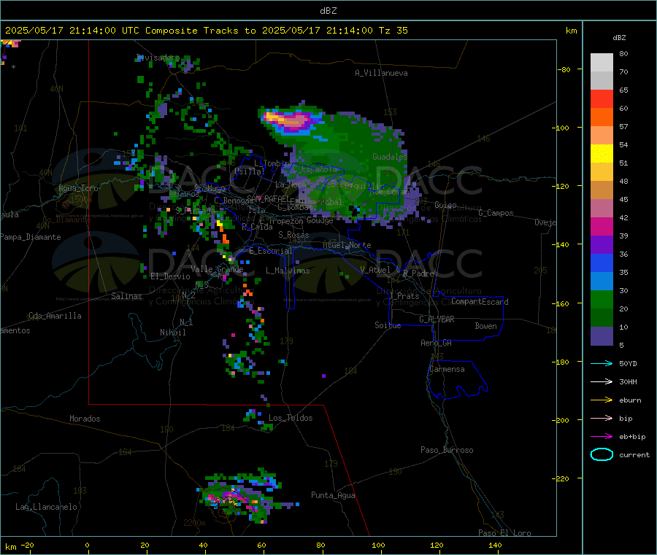Click the yellow eburn arrow in legend

tap(602, 400)
